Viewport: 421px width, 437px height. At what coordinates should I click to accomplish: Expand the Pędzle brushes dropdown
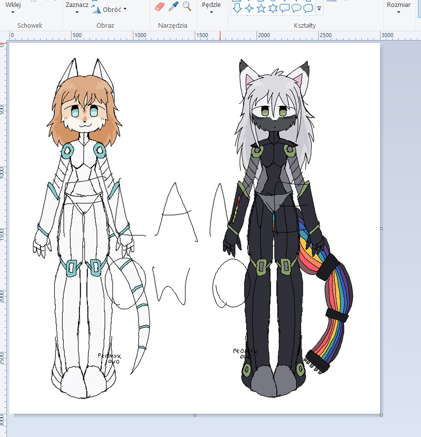pyautogui.click(x=211, y=7)
